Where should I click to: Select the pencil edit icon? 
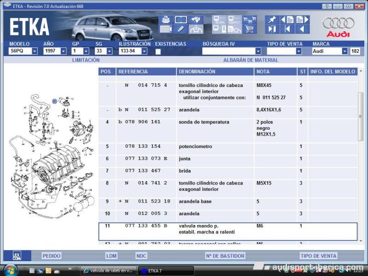click(x=181, y=29)
